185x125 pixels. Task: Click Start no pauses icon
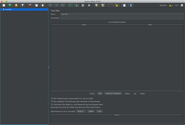tap(77, 5)
